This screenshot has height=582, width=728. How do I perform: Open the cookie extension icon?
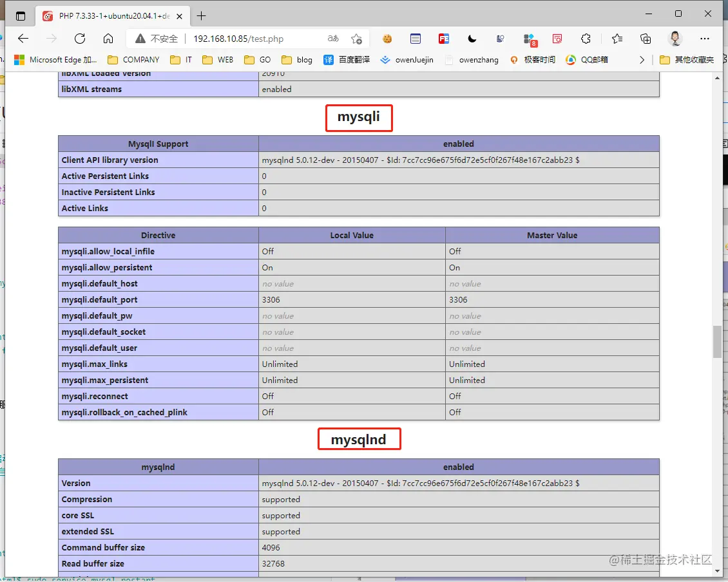click(387, 39)
